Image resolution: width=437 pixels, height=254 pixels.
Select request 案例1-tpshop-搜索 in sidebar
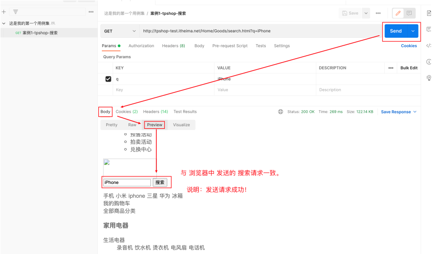36,33
